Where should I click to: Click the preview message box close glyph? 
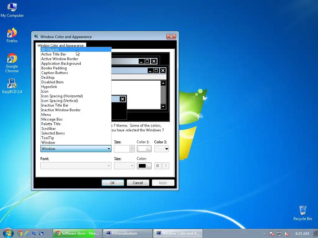coord(122,99)
